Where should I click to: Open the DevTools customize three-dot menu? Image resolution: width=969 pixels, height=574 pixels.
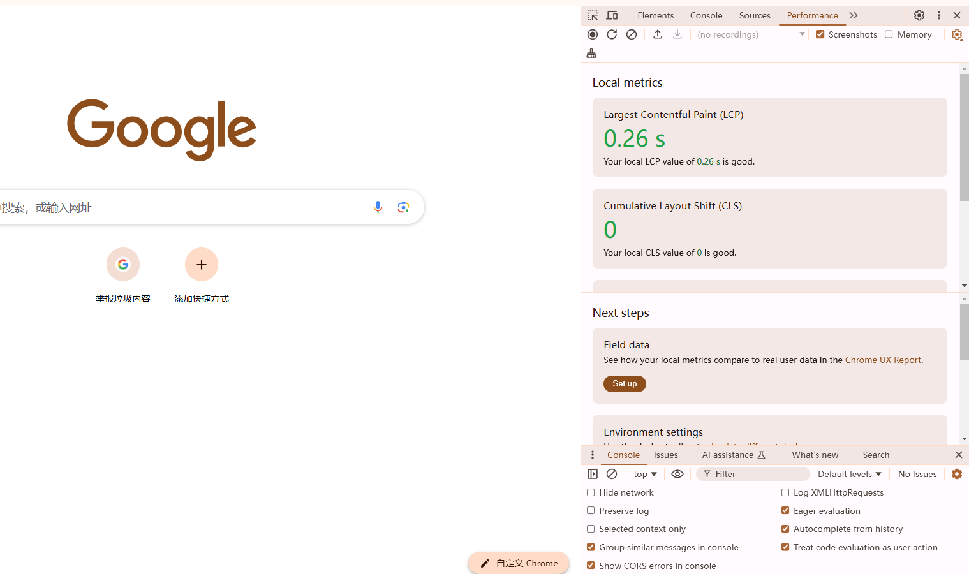pos(939,15)
